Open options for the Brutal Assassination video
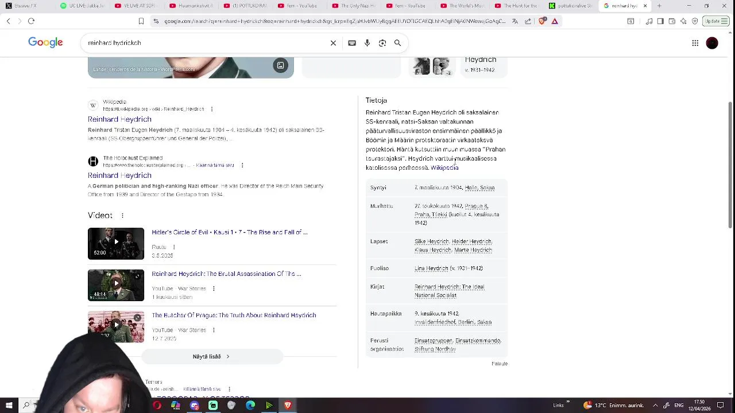 click(214, 289)
